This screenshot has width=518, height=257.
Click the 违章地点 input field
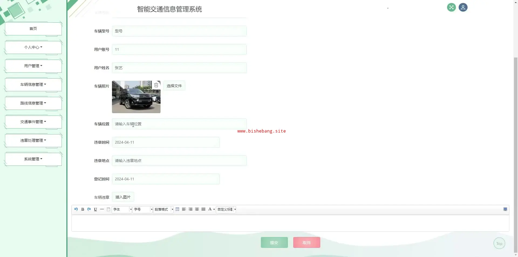point(179,161)
